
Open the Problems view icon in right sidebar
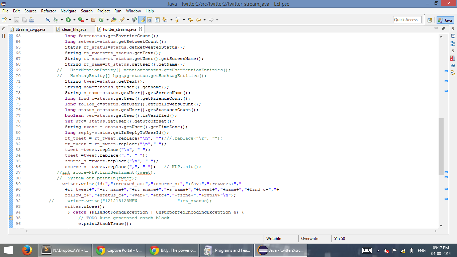coord(453,58)
